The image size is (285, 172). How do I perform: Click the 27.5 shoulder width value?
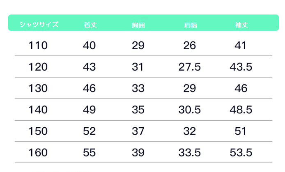tap(190, 67)
